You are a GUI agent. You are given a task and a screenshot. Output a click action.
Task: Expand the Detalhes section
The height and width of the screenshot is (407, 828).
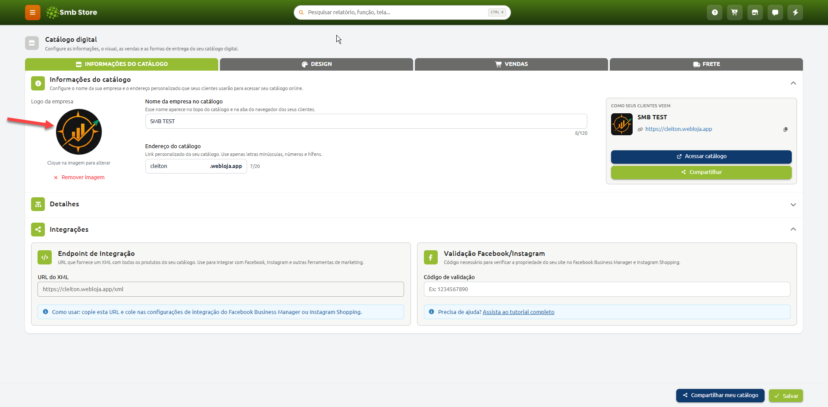pyautogui.click(x=793, y=205)
